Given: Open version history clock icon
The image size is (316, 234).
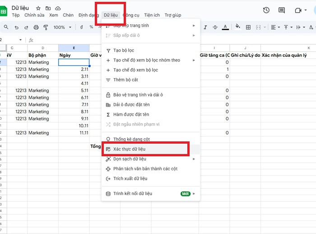Looking at the screenshot, I should coord(266,10).
